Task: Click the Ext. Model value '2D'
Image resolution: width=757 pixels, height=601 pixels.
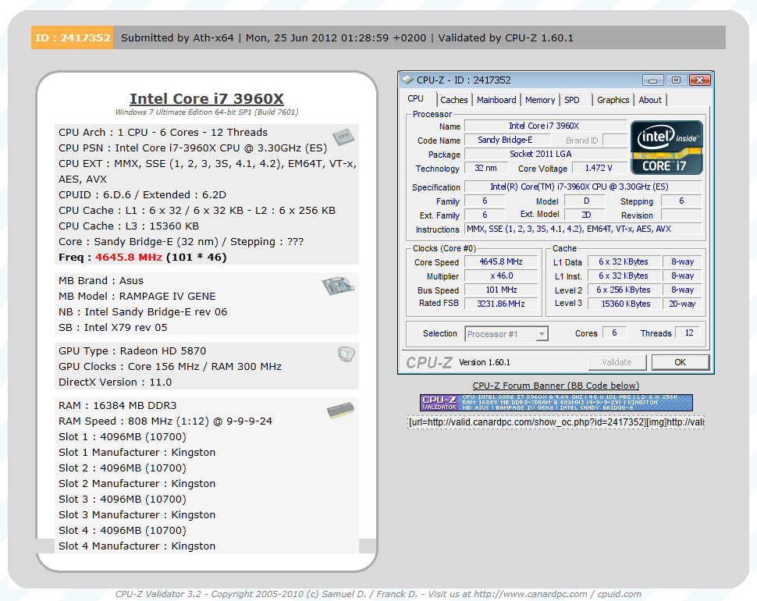Action: coord(586,215)
